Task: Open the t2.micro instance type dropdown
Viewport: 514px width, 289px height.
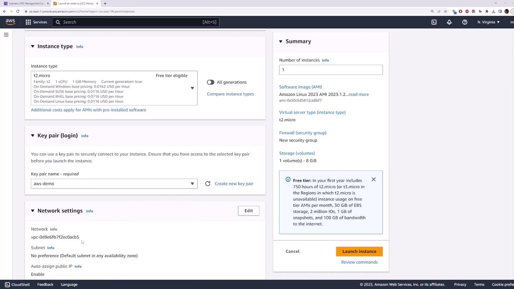Action: coord(114,88)
